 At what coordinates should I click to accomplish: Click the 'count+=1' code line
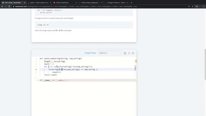[x=57, y=72]
